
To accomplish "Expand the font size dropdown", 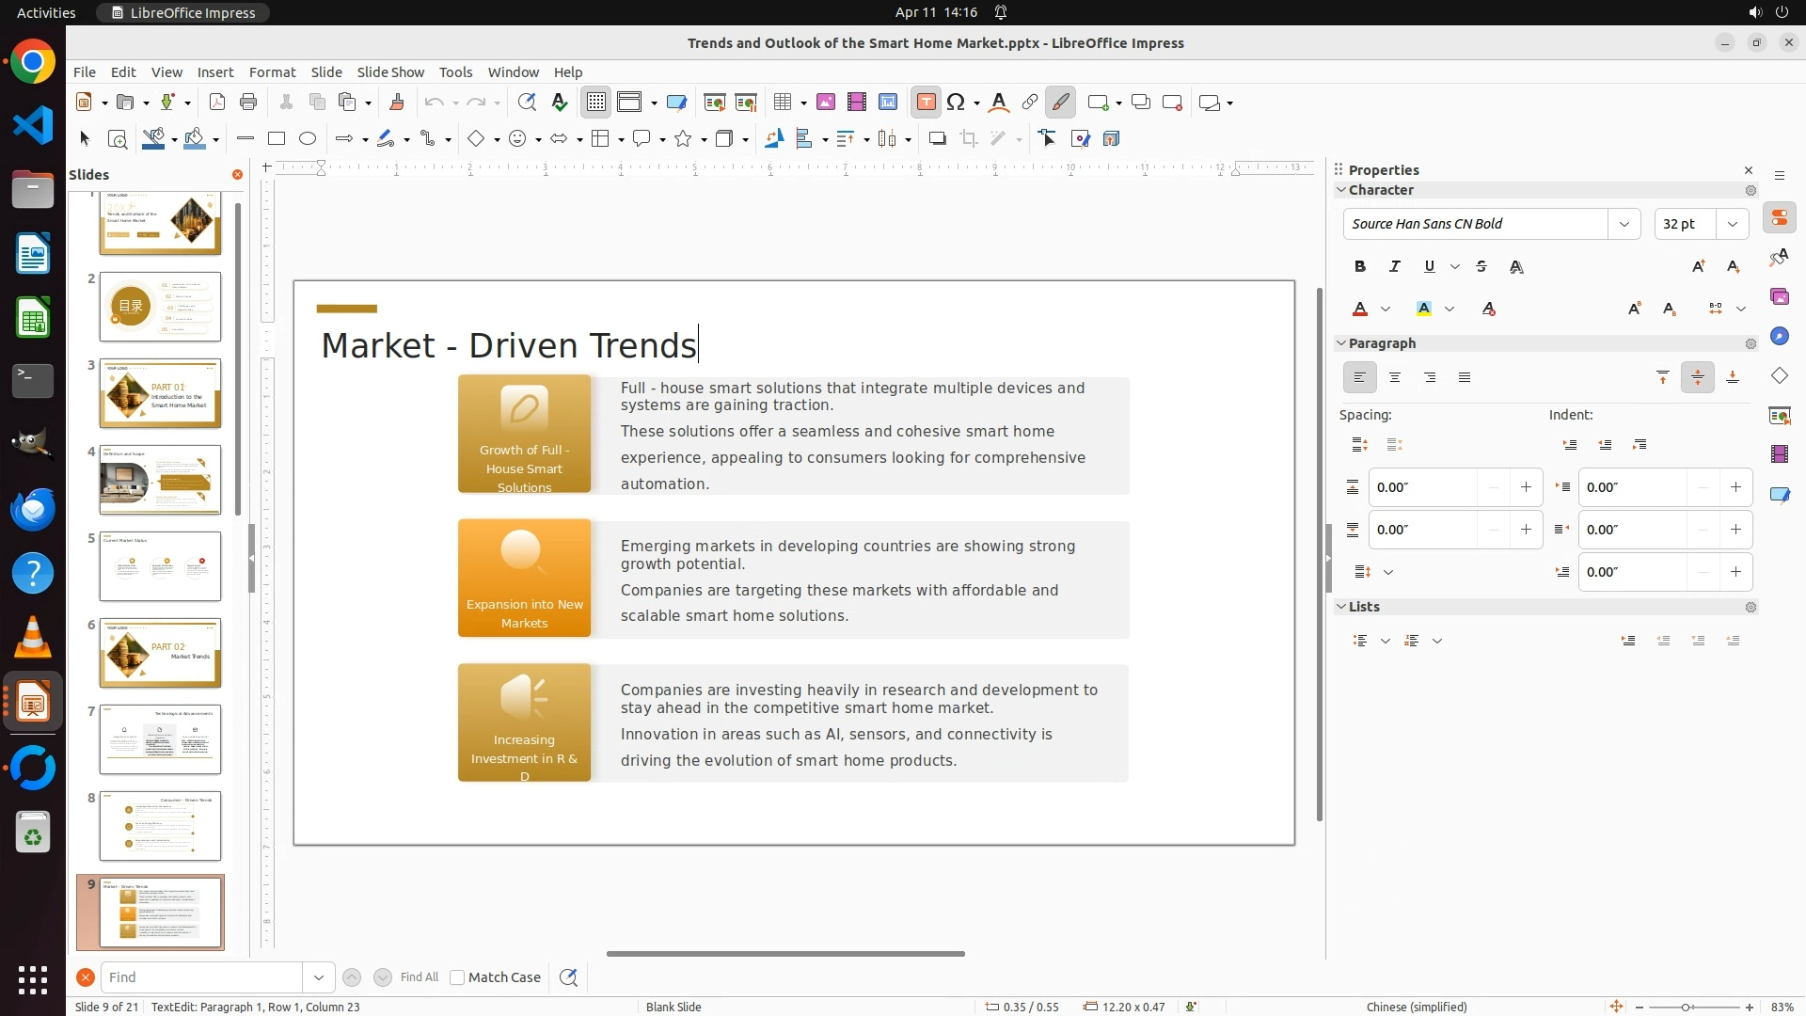I will click(1732, 224).
